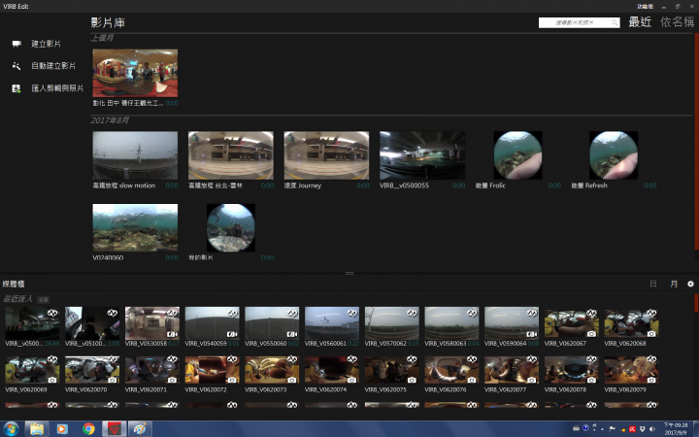Open Windows Start menu orb

[11, 429]
